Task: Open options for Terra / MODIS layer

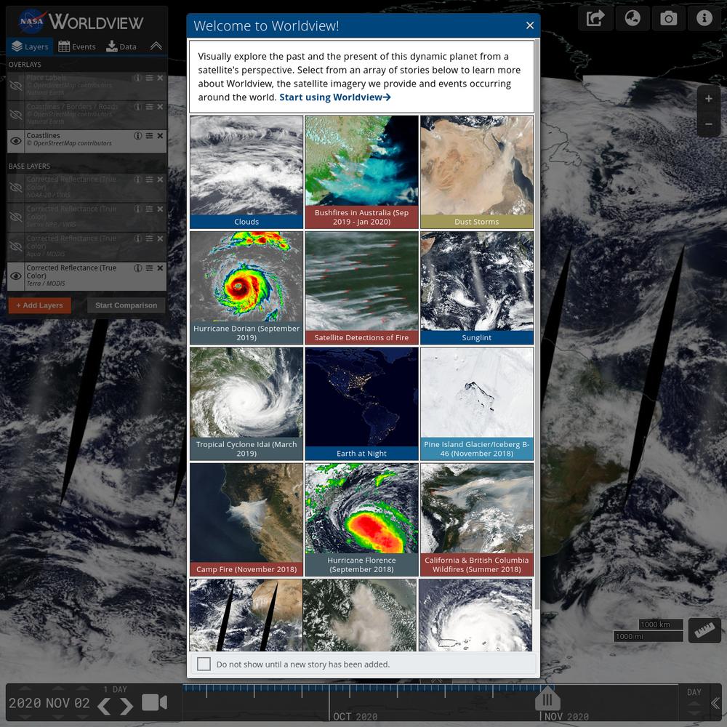Action: (149, 268)
